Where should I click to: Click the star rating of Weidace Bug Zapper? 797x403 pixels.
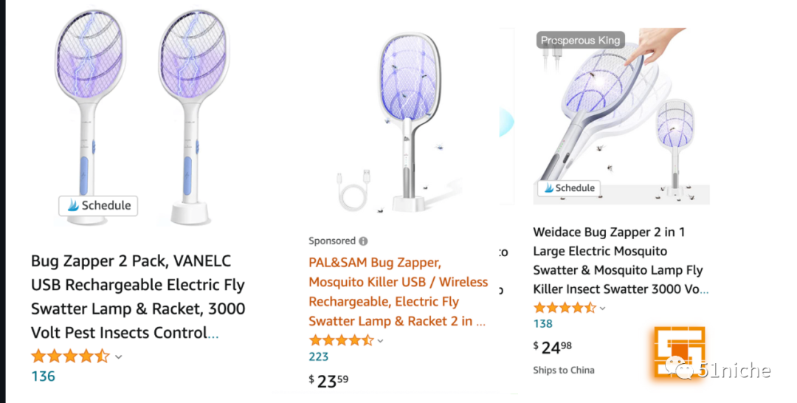[x=565, y=308]
